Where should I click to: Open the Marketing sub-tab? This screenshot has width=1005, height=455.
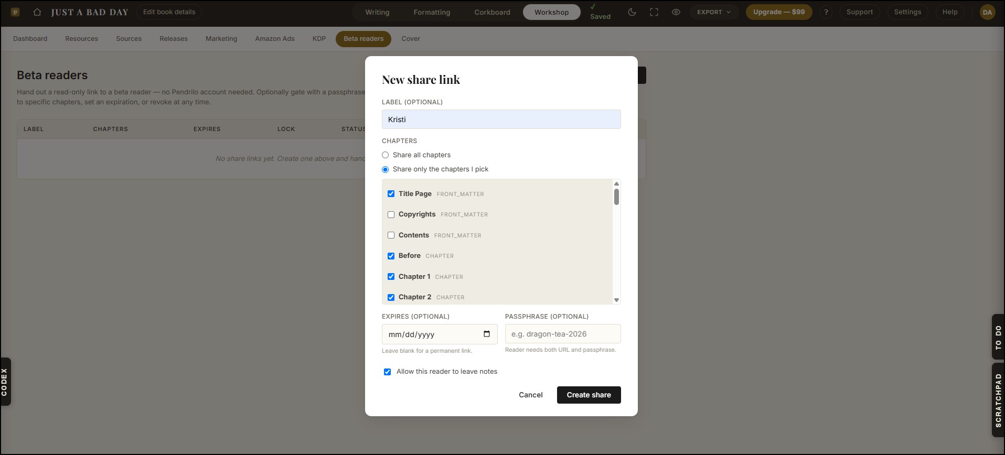click(221, 39)
